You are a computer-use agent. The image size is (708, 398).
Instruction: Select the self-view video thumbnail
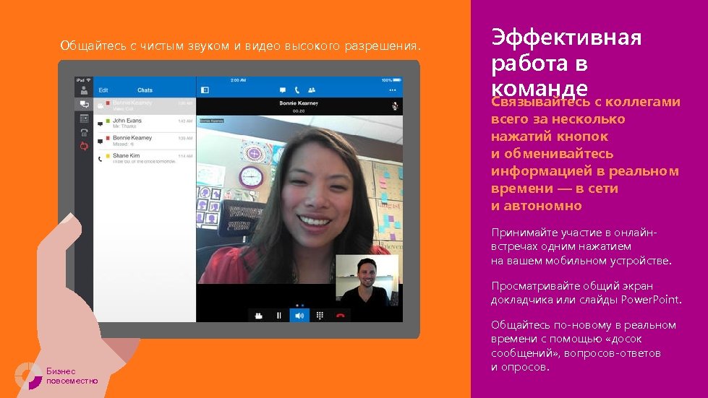tap(367, 280)
